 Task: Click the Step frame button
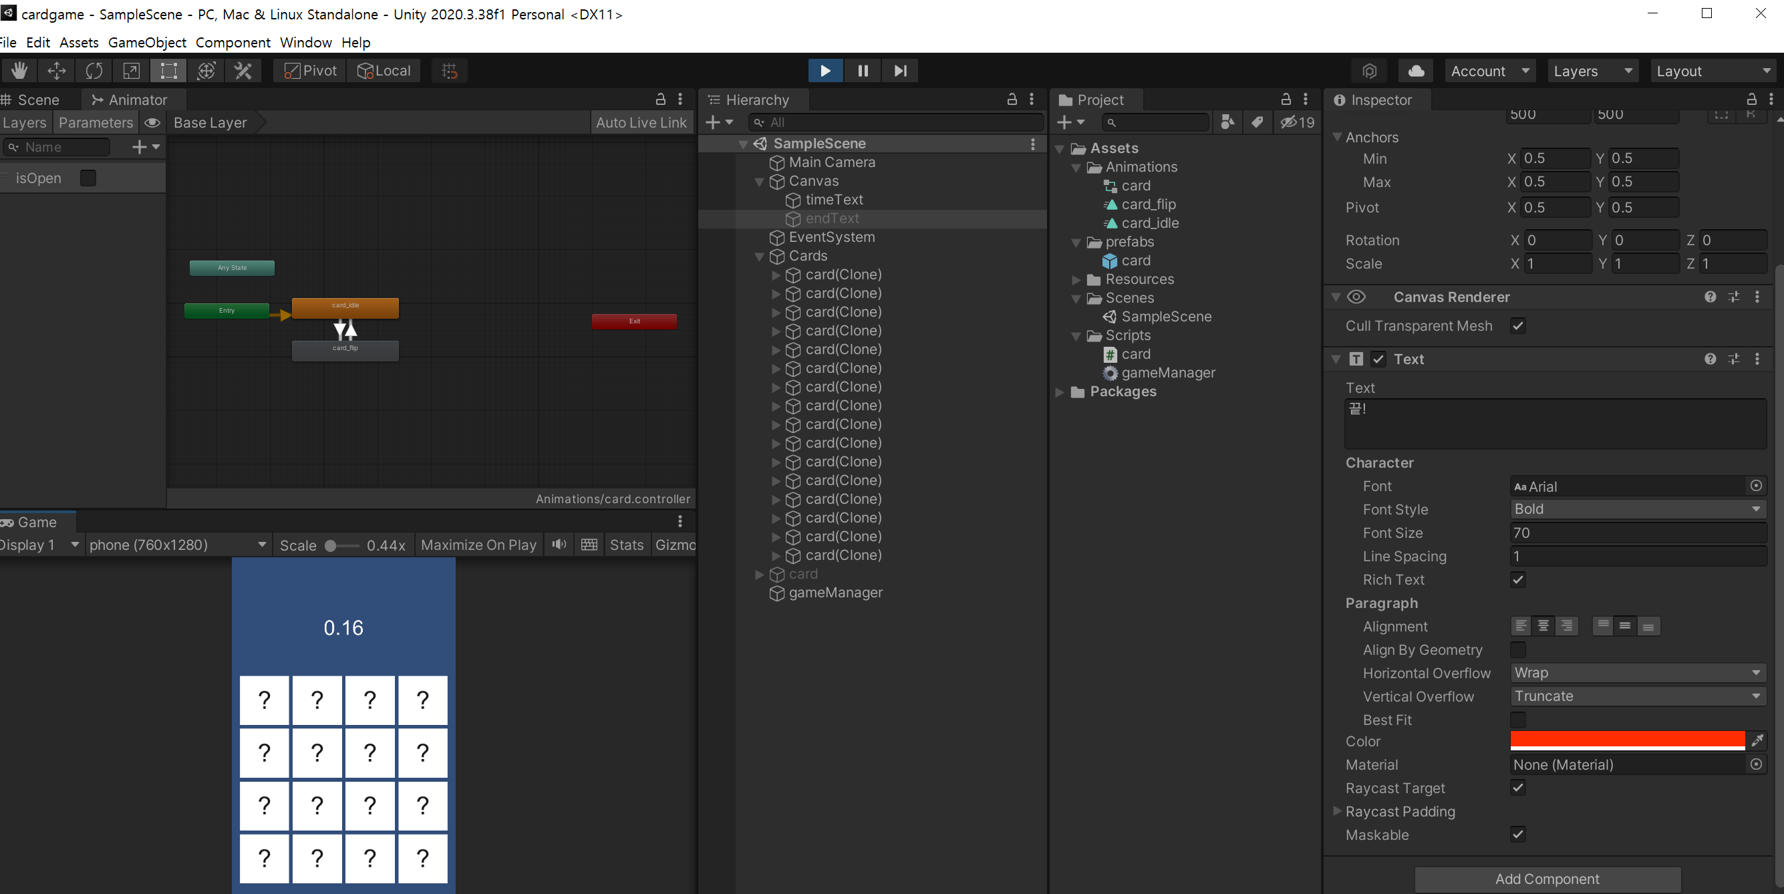(899, 71)
